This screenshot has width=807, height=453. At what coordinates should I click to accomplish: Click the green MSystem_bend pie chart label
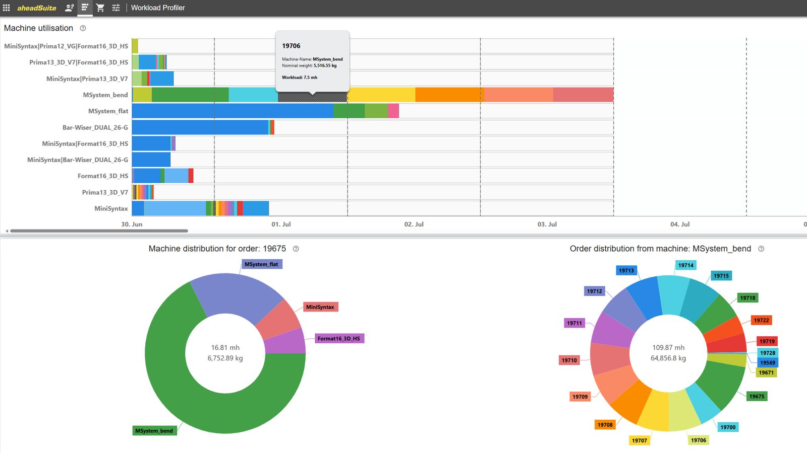[154, 431]
